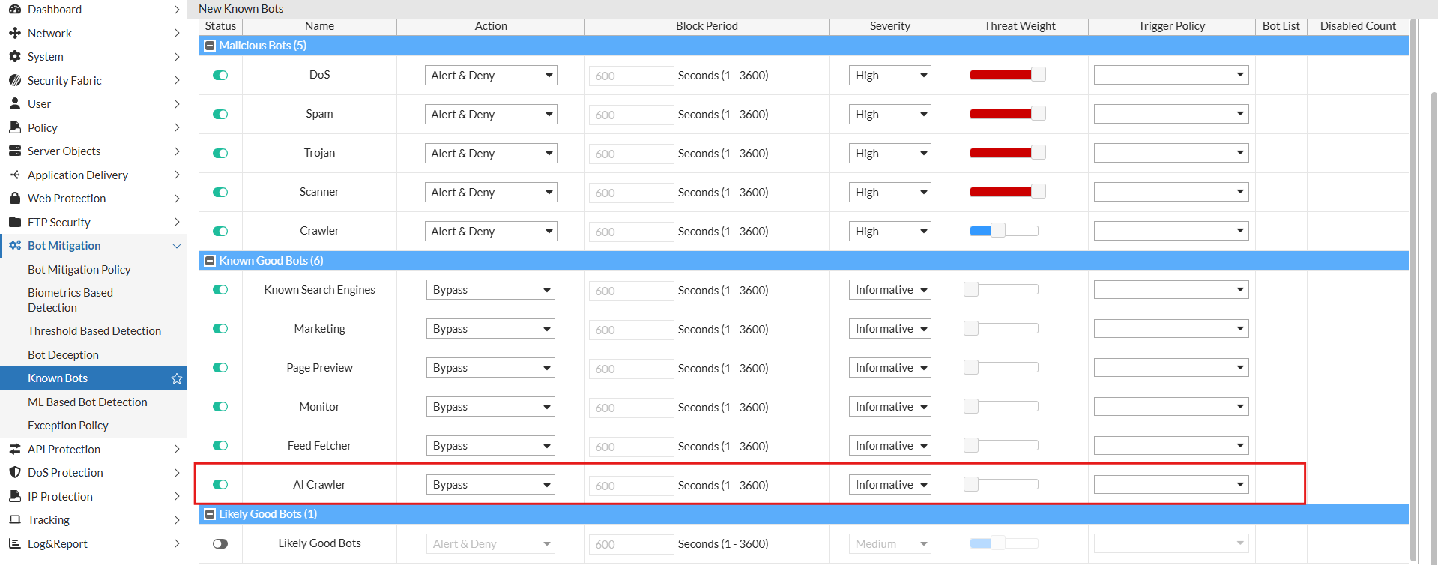Click the Network icon in sidebar

15,33
